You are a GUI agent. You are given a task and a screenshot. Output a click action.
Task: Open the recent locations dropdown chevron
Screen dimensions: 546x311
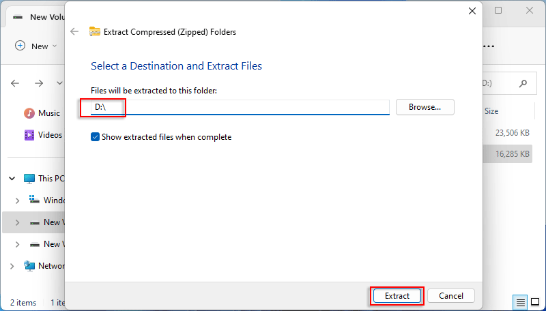pos(59,83)
